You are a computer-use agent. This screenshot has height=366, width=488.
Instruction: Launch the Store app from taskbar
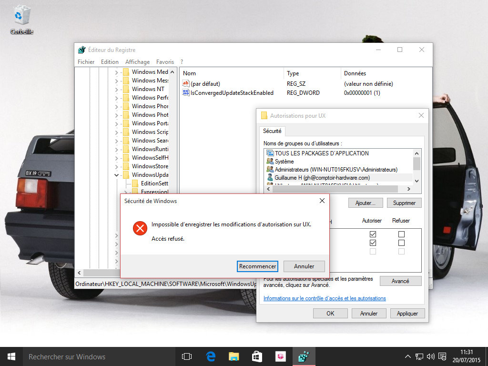tap(257, 356)
